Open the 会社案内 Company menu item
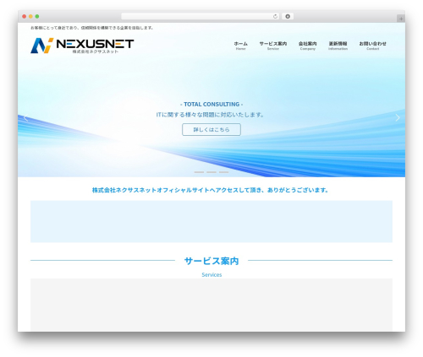423x357 pixels. pos(308,46)
